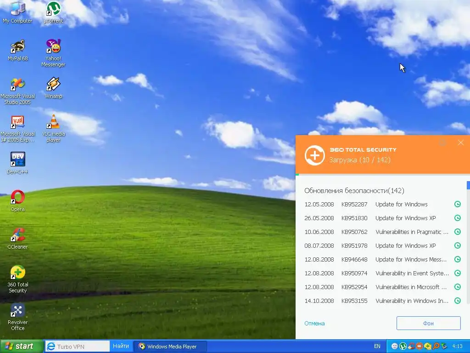The height and width of the screenshot is (353, 470).
Task: Launch 360 Total Security from the desktop
Action: pyautogui.click(x=17, y=279)
